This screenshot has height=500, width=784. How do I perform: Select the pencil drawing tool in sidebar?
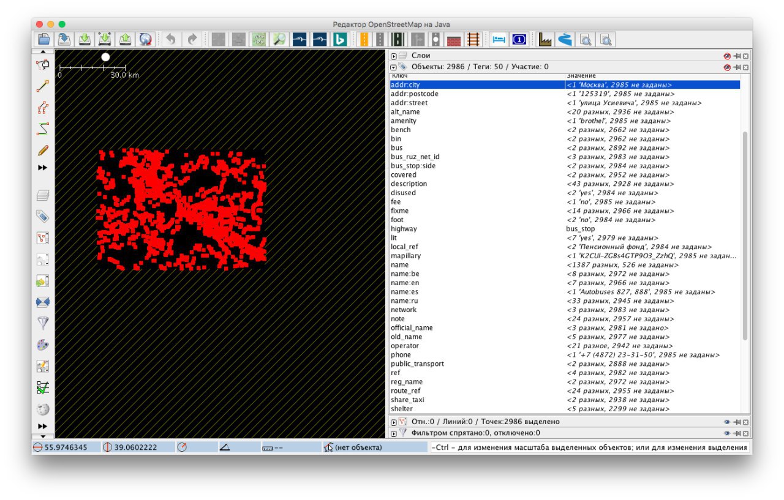pos(43,150)
